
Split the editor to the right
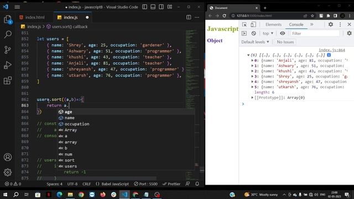(189, 17)
